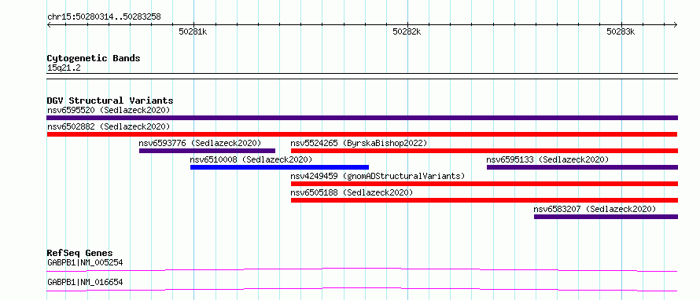The image size is (700, 300).
Task: Click the nsv6595133 (Sedlazeck2020) label
Action: (547, 159)
